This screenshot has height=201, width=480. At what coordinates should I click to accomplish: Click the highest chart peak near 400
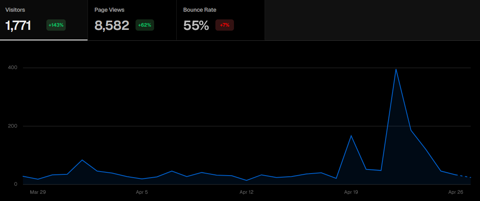tap(396, 69)
